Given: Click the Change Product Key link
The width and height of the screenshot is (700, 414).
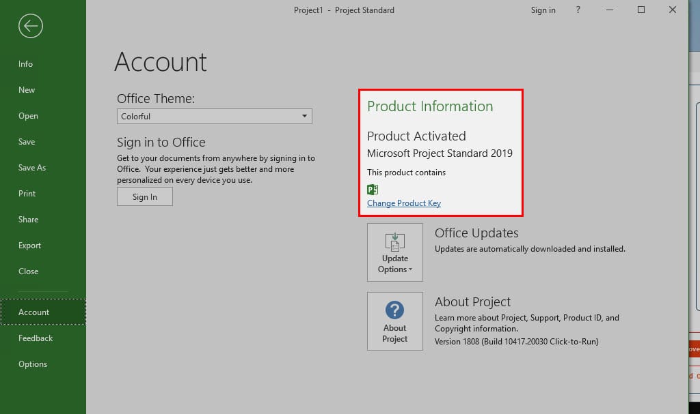Looking at the screenshot, I should click(403, 203).
